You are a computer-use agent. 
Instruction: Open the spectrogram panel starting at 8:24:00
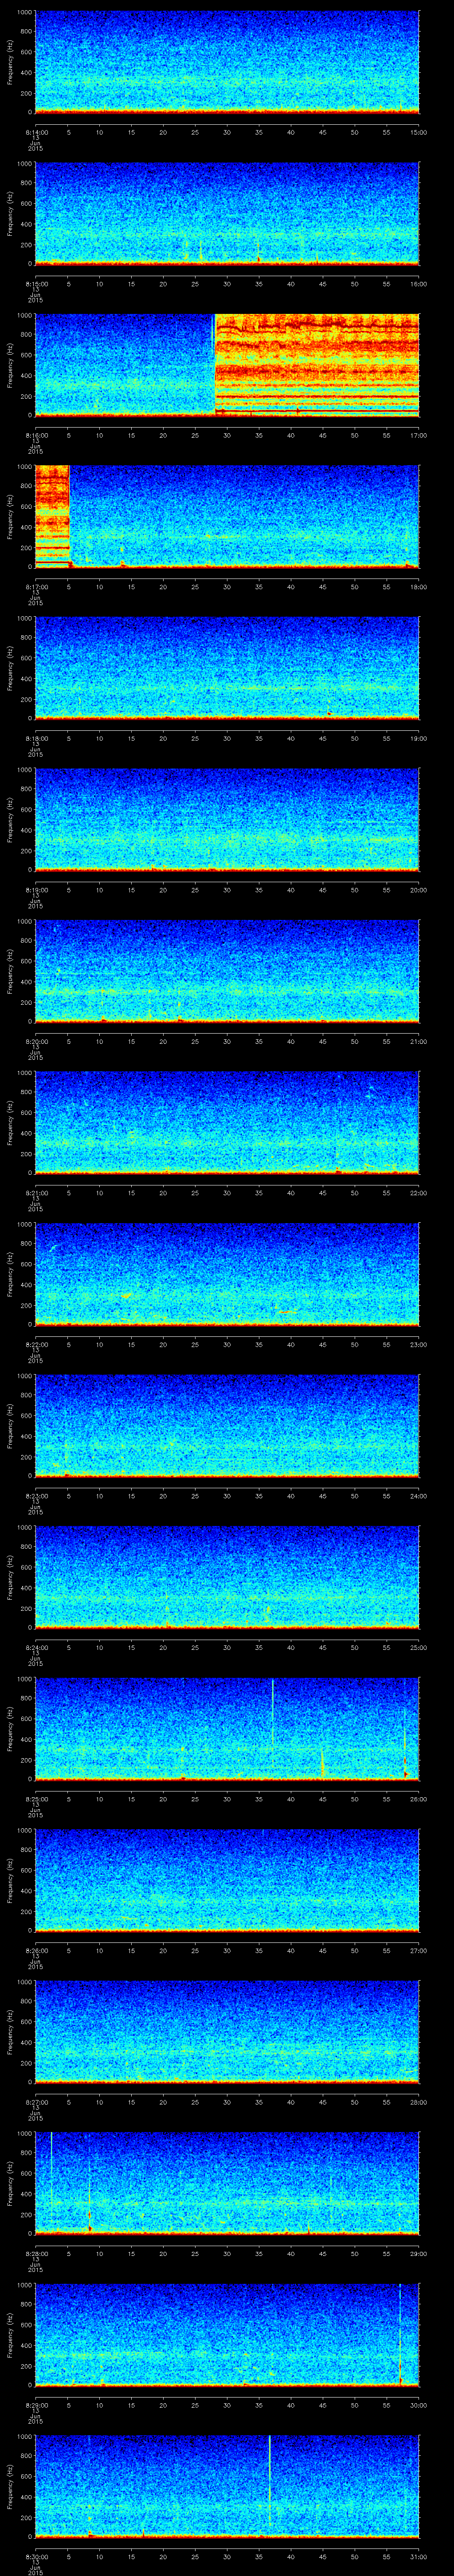click(x=227, y=1577)
